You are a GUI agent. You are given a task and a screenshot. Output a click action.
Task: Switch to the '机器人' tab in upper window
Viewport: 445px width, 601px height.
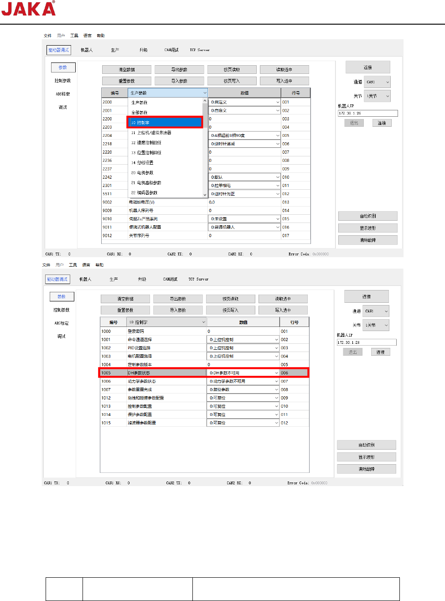pos(87,50)
